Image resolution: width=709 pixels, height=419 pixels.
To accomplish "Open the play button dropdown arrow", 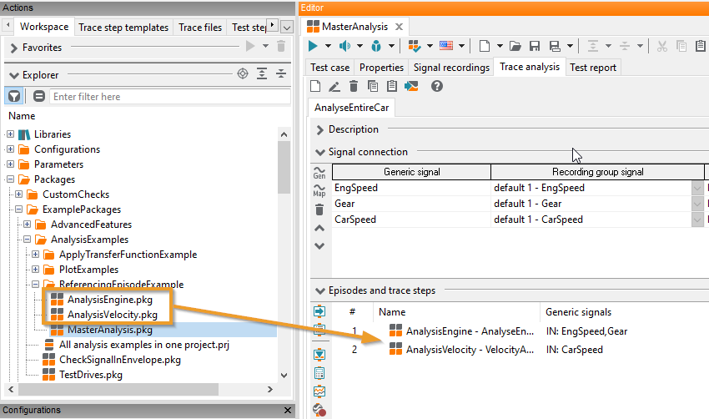I will pos(329,46).
